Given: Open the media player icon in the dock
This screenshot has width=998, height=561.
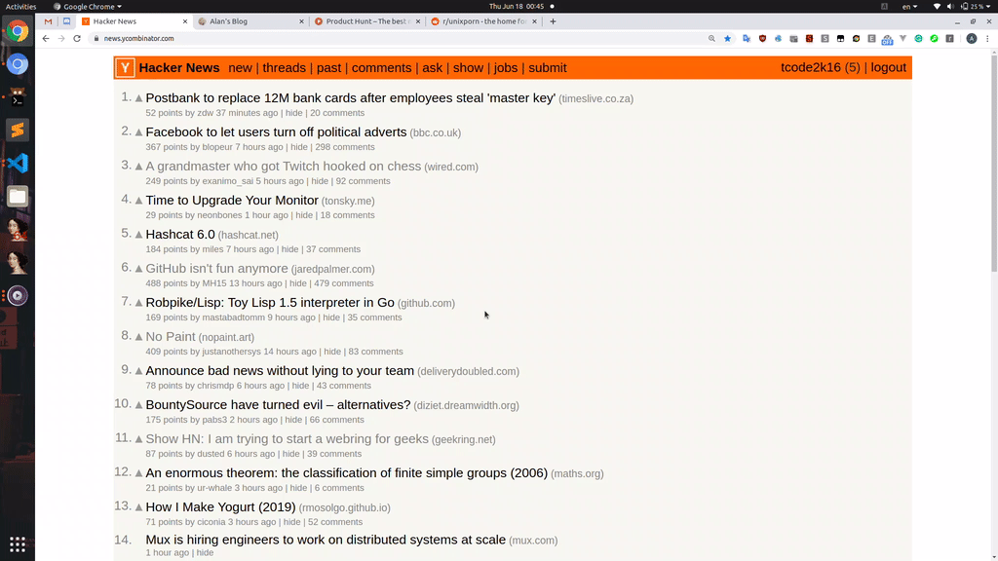Looking at the screenshot, I should 18,296.
